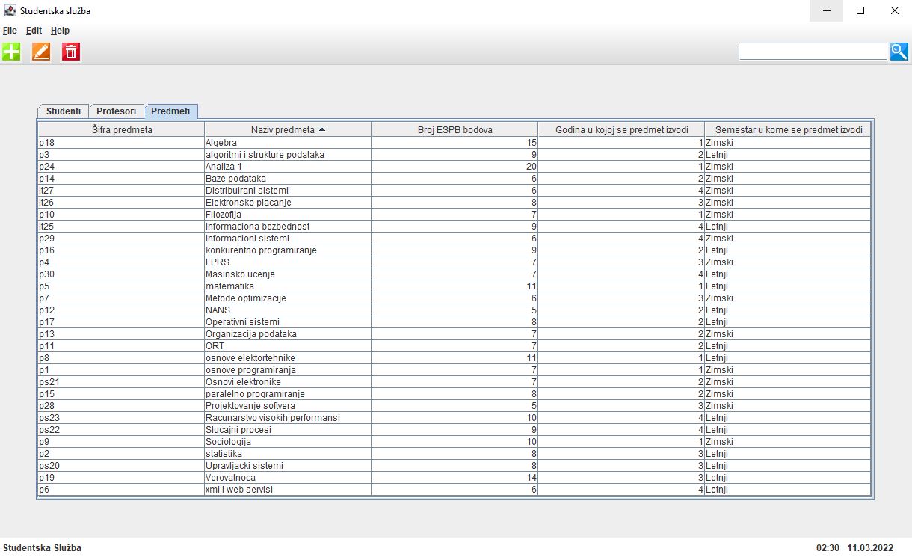912x557 pixels.
Task: Switch to the Studenti tab
Action: 64,111
